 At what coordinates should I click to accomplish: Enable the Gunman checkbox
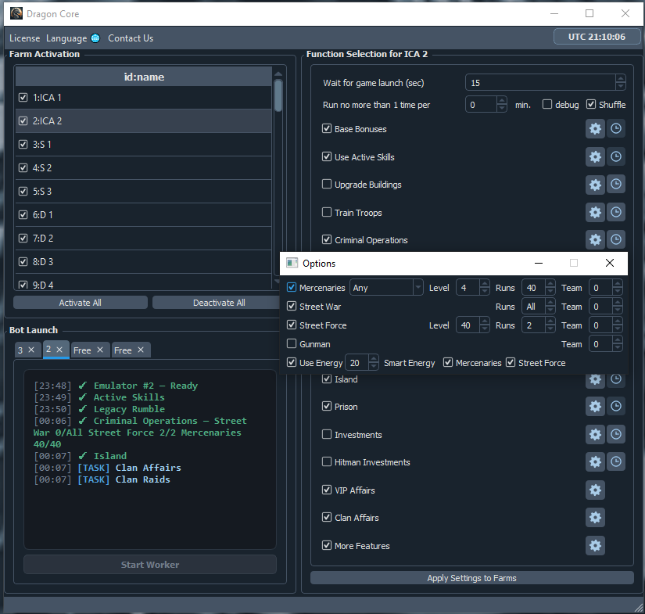tap(292, 343)
